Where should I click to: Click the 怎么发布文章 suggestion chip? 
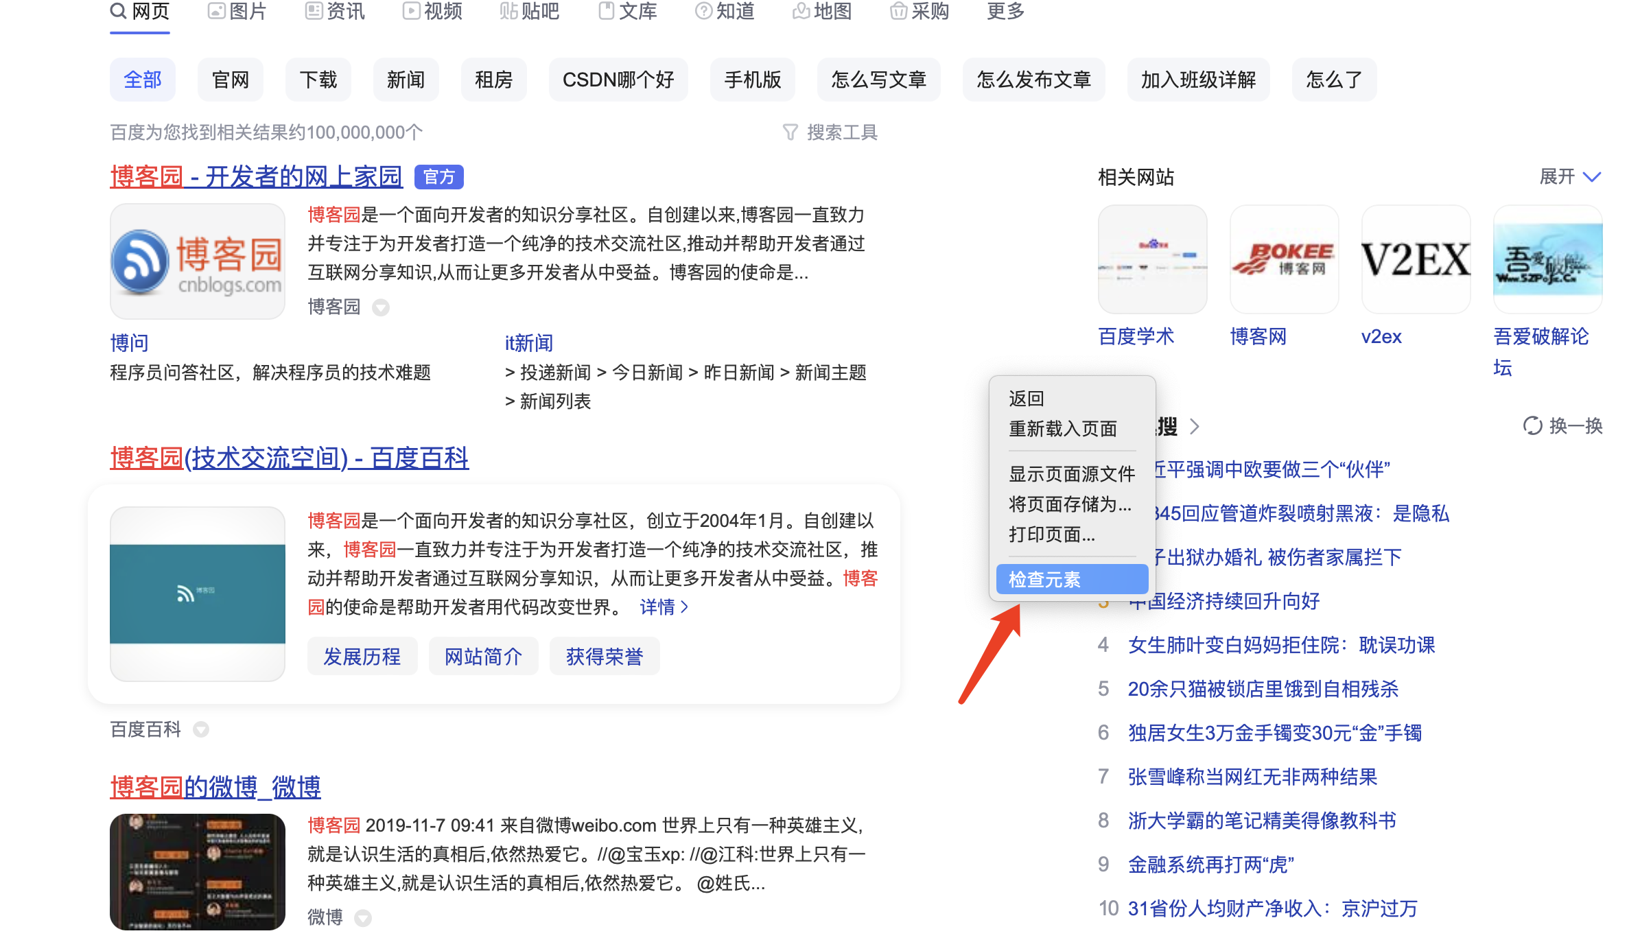click(1034, 80)
